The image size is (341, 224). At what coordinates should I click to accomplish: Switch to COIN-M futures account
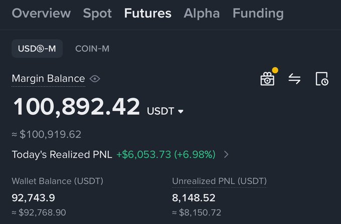[92, 49]
